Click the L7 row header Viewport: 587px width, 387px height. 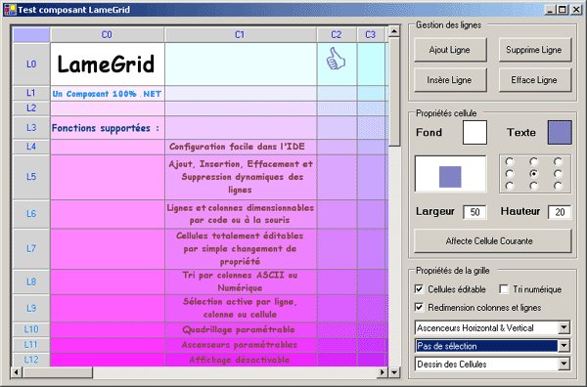pos(31,248)
